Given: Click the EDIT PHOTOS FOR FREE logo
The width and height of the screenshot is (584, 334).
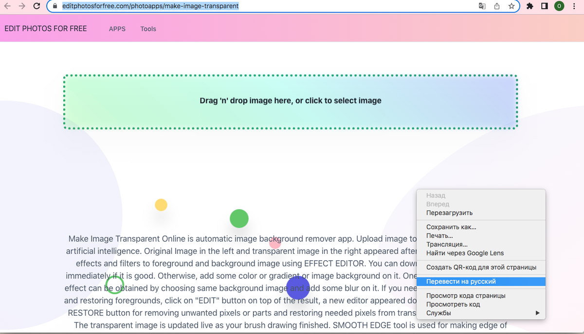Looking at the screenshot, I should (x=46, y=29).
